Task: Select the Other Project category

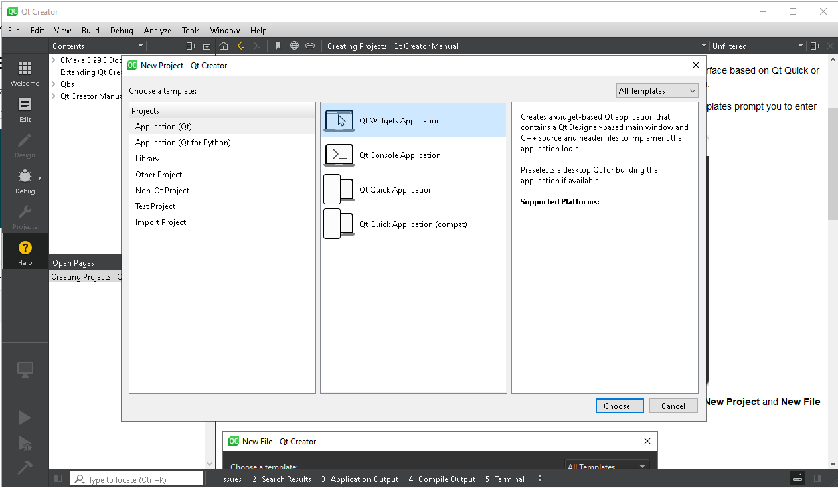Action: click(x=222, y=175)
